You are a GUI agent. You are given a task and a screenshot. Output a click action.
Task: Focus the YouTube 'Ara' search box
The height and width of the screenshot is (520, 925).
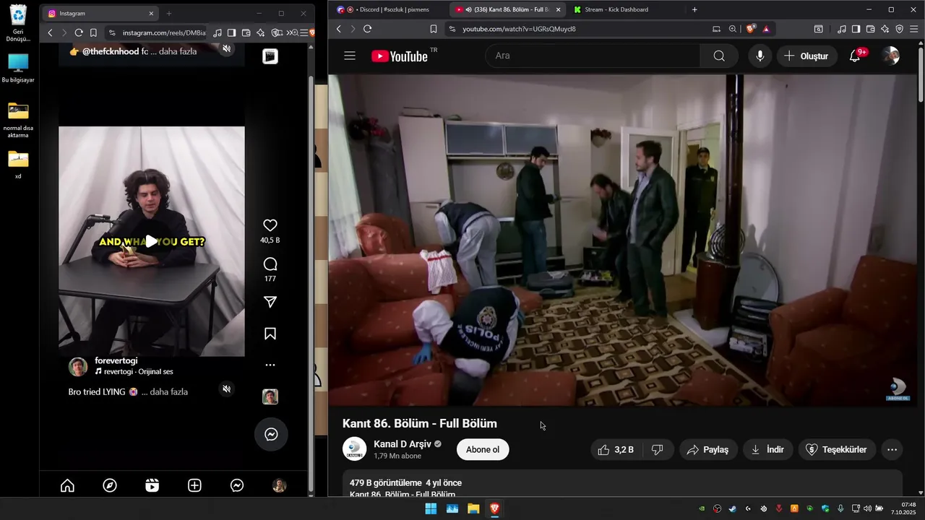(x=593, y=56)
